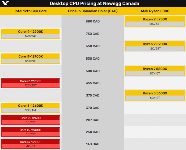The width and height of the screenshot is (186, 150).
Task: Click the Price in Canadian Dolar header
Action: coord(92,11)
